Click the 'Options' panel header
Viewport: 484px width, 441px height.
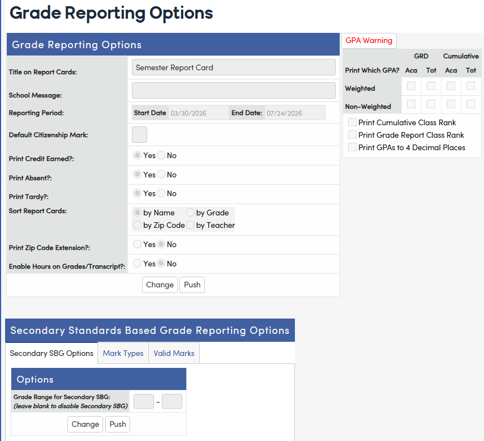[98, 379]
